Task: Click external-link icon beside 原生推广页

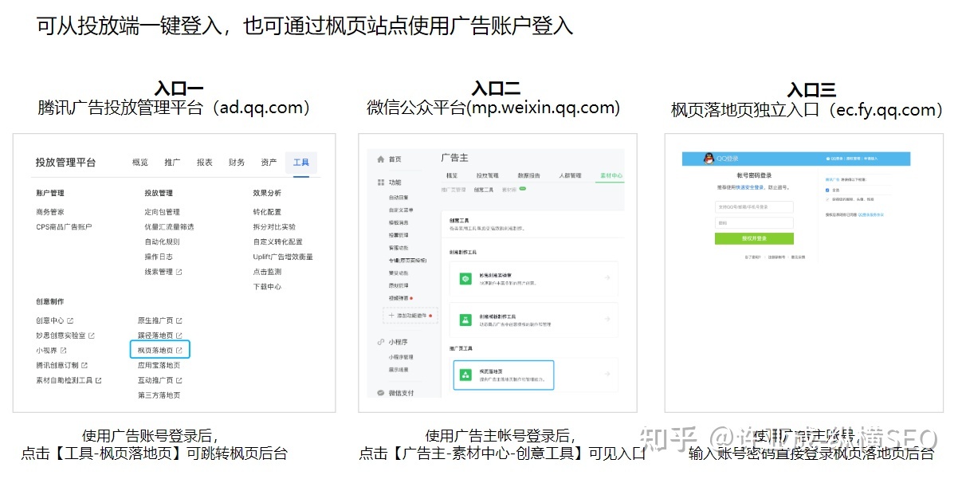Action: tap(179, 320)
